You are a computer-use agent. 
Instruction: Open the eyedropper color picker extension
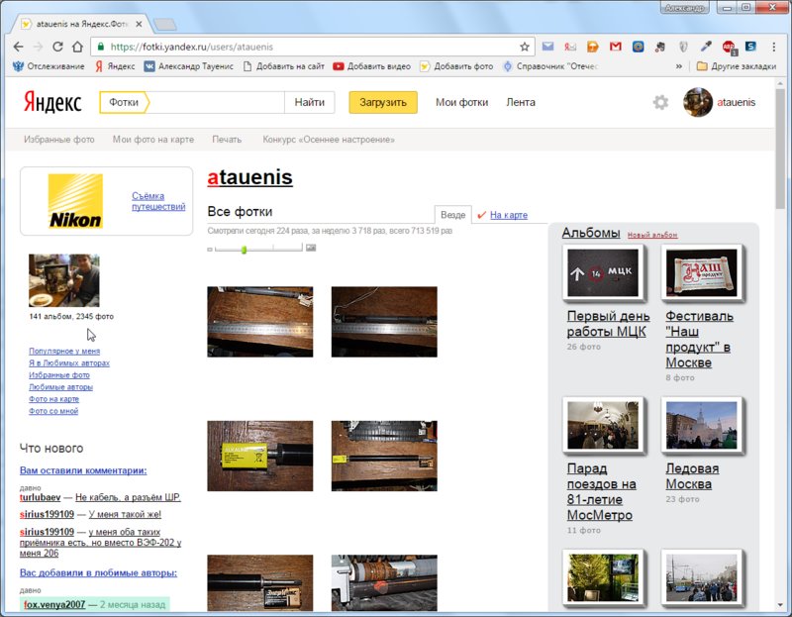click(x=706, y=47)
